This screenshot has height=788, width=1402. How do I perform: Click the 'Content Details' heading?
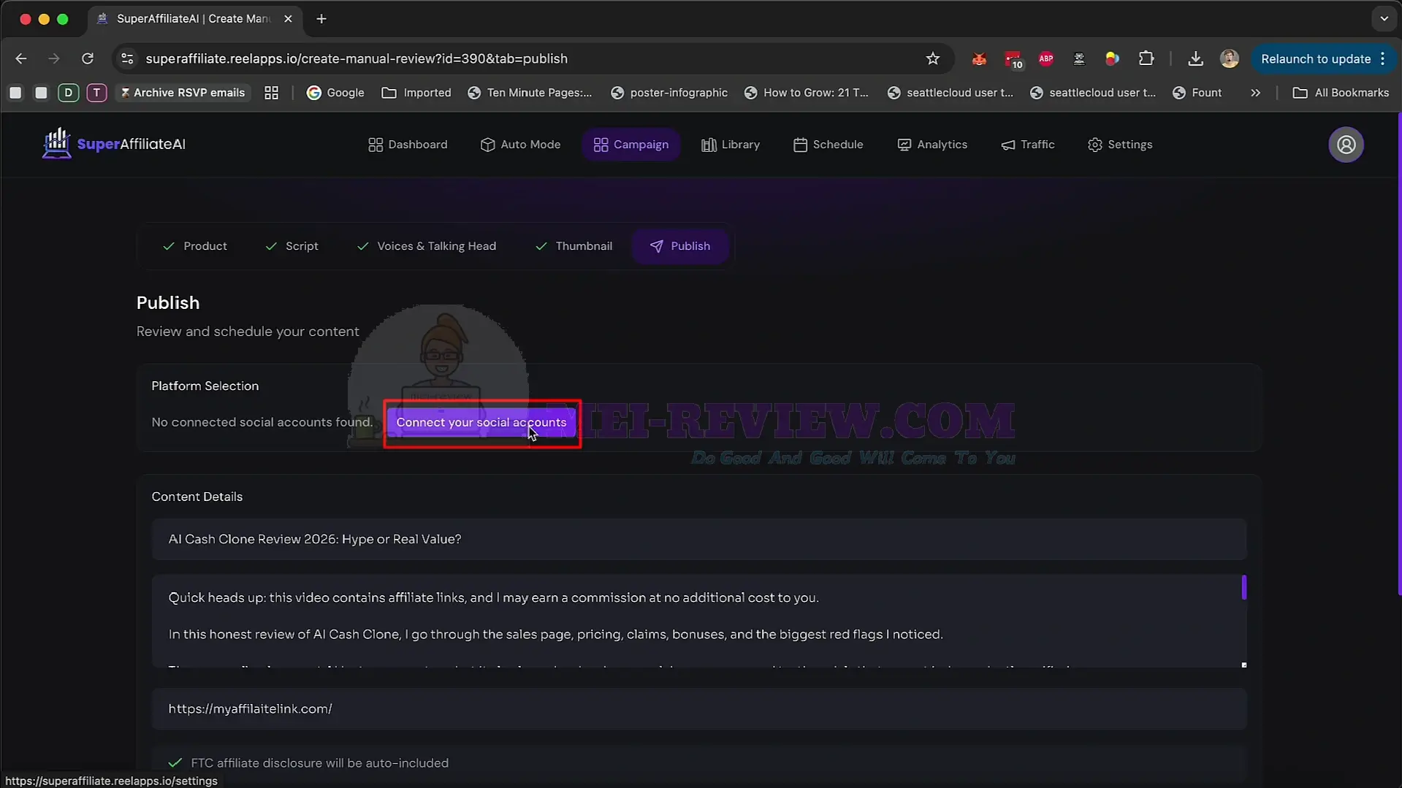pos(197,497)
